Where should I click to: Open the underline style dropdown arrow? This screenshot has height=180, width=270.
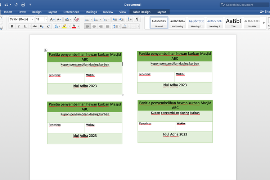click(30, 26)
